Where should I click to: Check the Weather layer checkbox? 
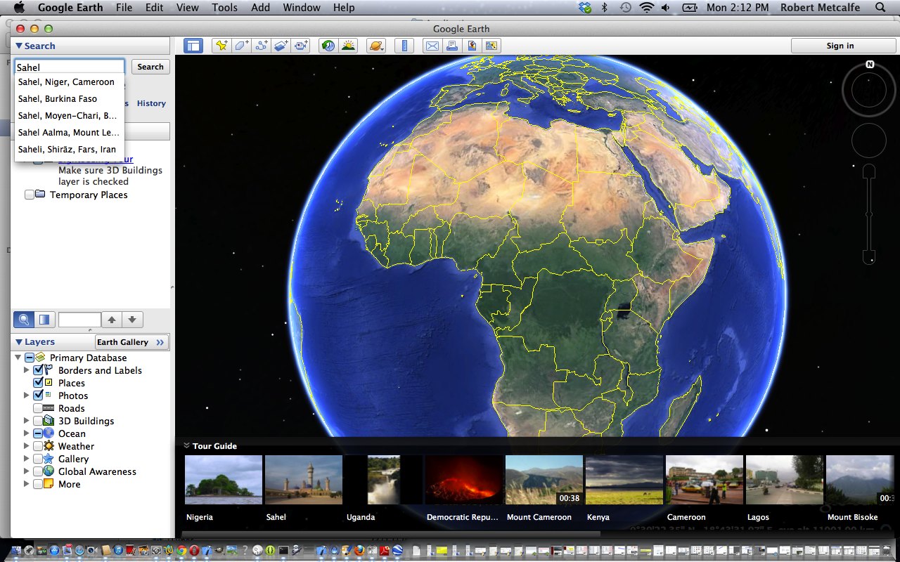point(39,446)
